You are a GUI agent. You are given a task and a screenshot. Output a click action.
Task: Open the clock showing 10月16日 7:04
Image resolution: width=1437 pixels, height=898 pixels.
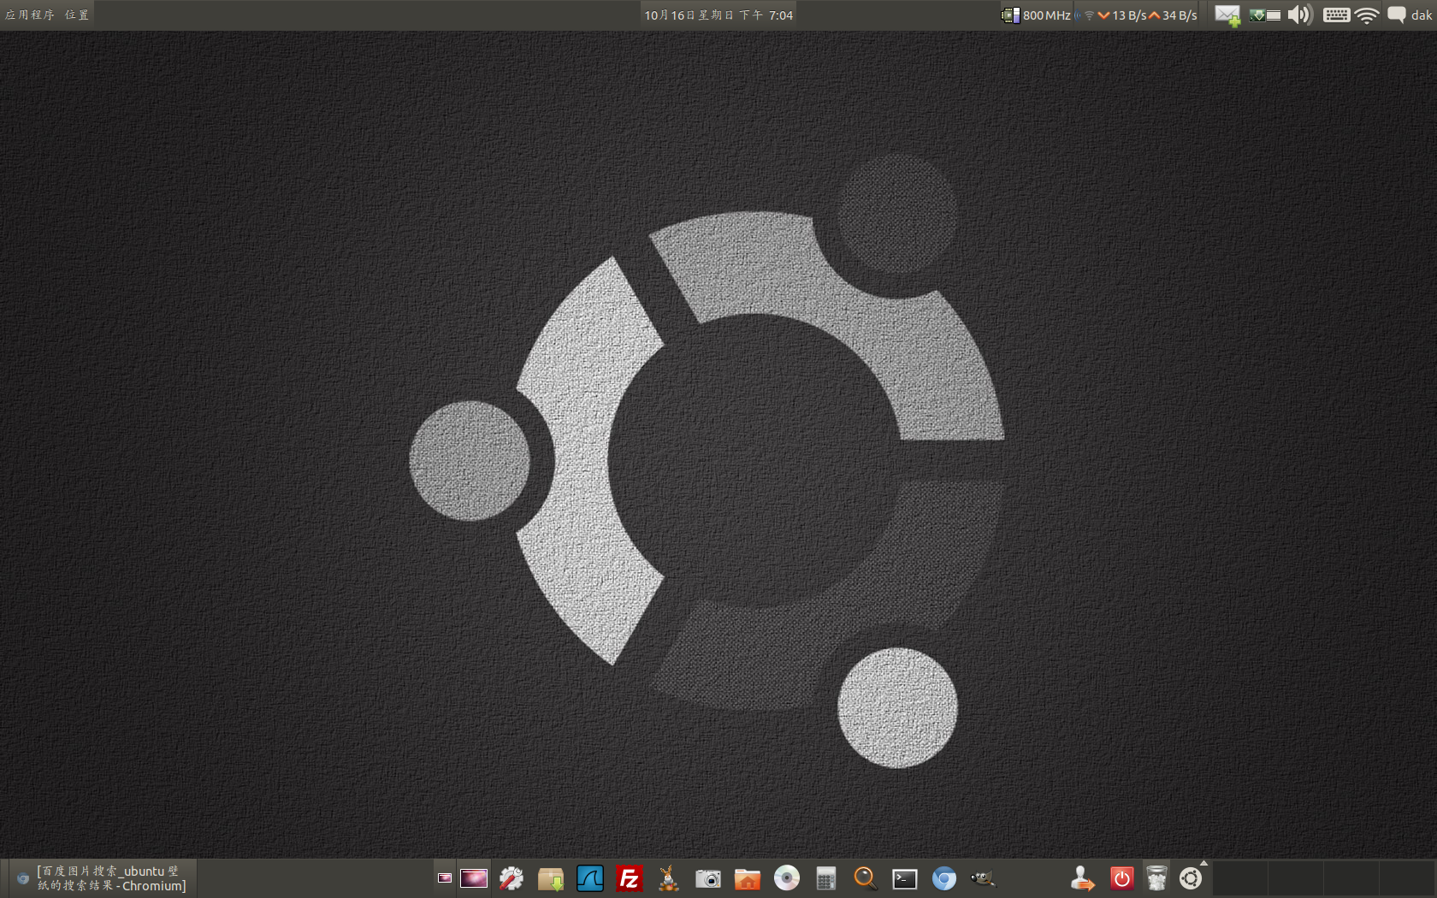[718, 15]
